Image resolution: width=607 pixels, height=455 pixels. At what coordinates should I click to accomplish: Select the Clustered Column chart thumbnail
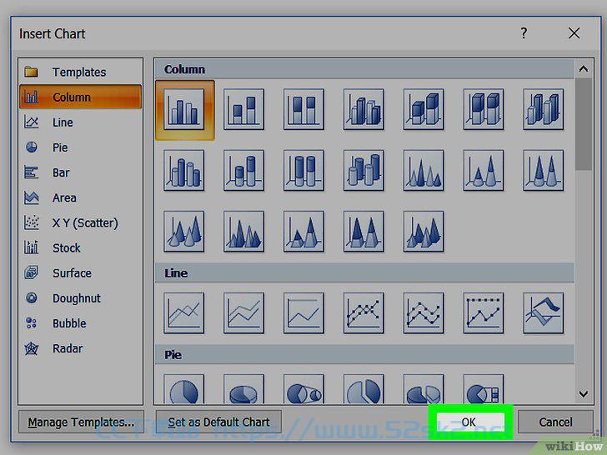click(184, 109)
